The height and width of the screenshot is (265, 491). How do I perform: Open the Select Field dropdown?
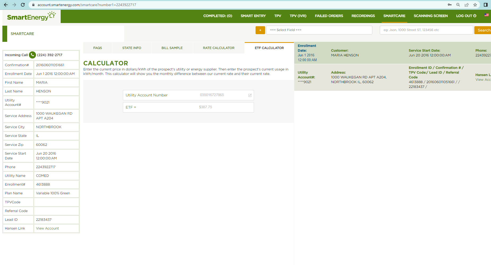click(x=319, y=30)
